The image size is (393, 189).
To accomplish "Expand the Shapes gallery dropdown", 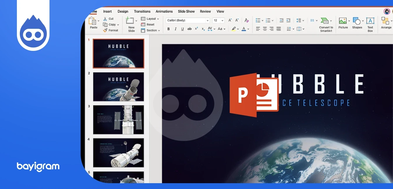I will coord(363,21).
